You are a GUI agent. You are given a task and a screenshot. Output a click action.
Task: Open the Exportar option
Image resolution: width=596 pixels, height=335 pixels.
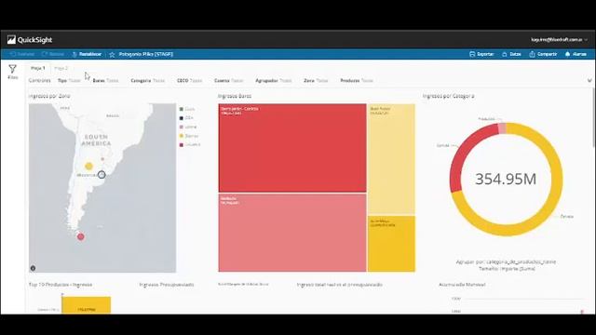pyautogui.click(x=481, y=54)
